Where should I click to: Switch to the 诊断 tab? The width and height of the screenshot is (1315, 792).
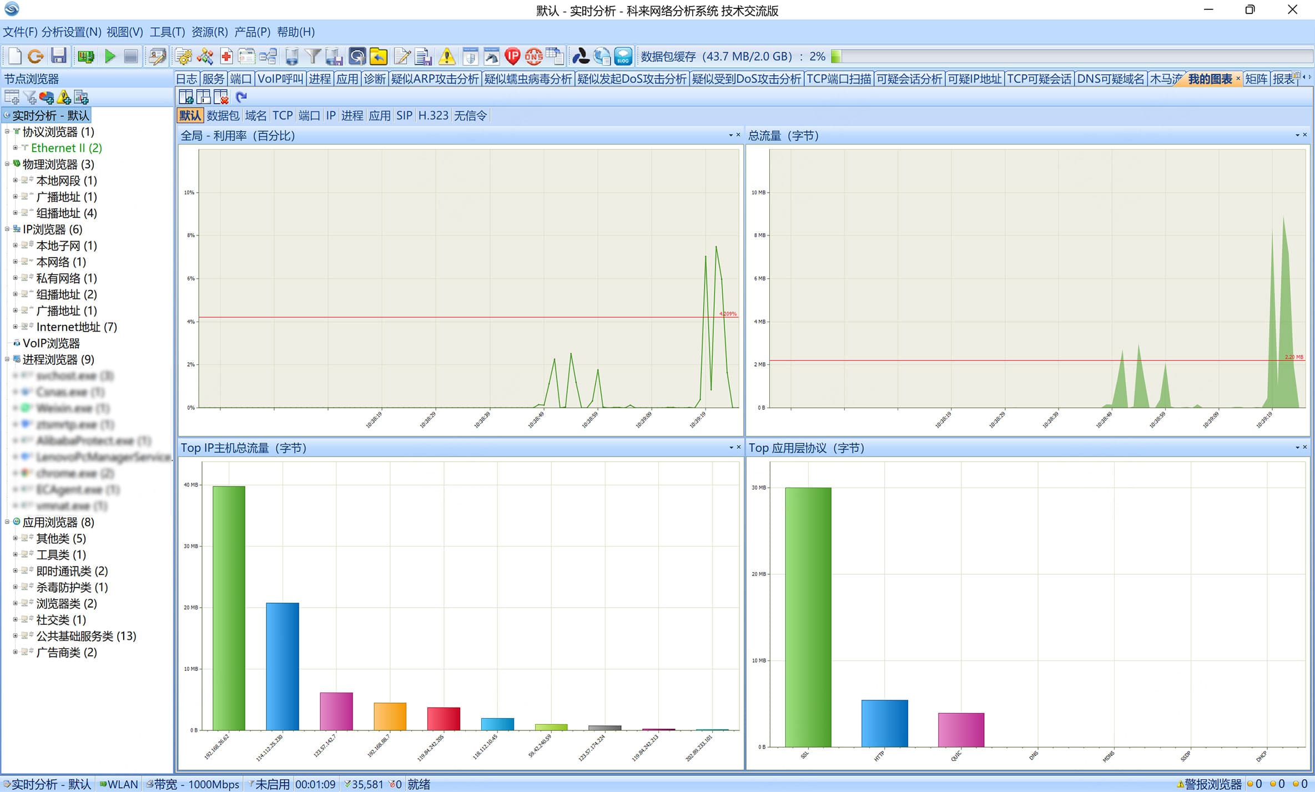point(374,79)
